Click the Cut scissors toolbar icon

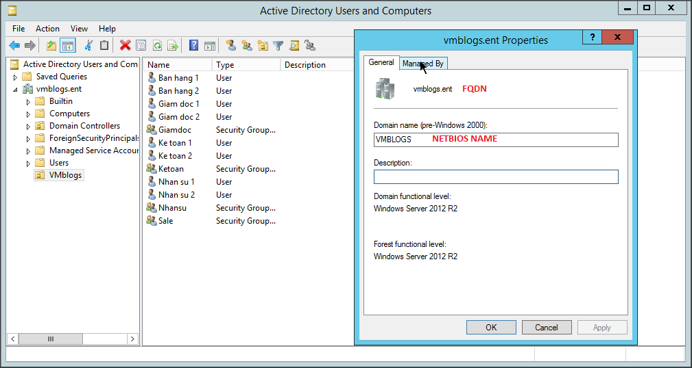coord(88,46)
